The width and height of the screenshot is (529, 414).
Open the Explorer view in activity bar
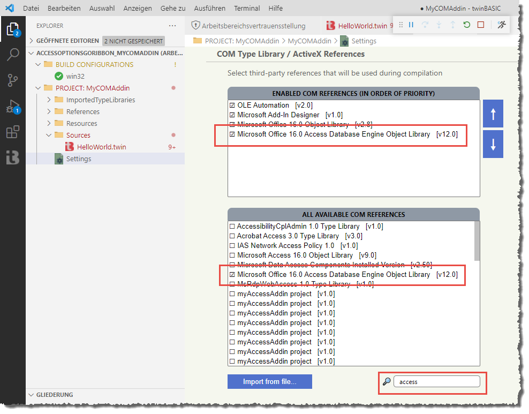pos(13,29)
